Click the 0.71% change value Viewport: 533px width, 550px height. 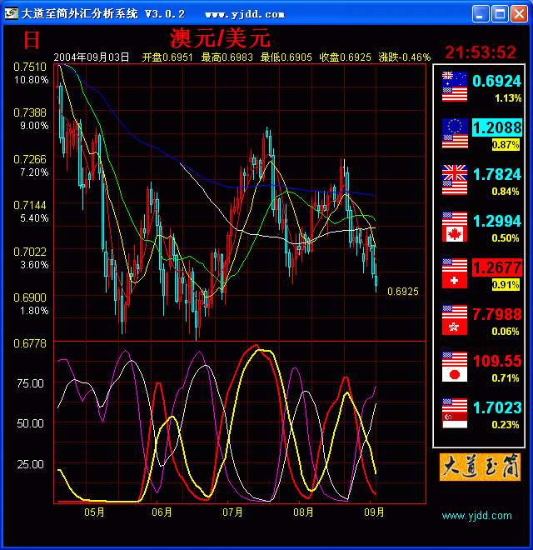point(506,378)
